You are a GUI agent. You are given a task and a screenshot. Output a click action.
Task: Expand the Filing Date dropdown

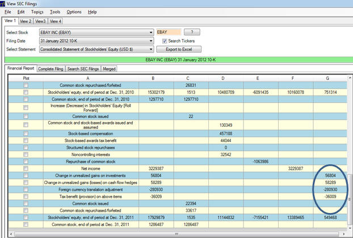pos(150,41)
